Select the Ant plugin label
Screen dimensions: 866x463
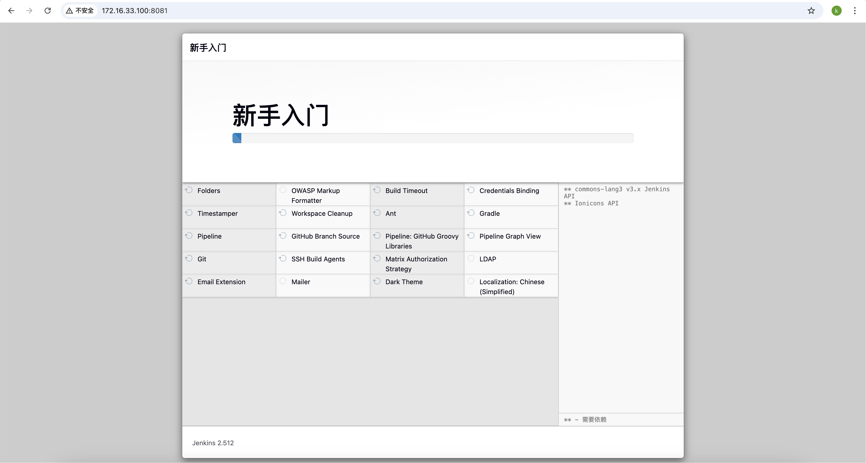391,214
